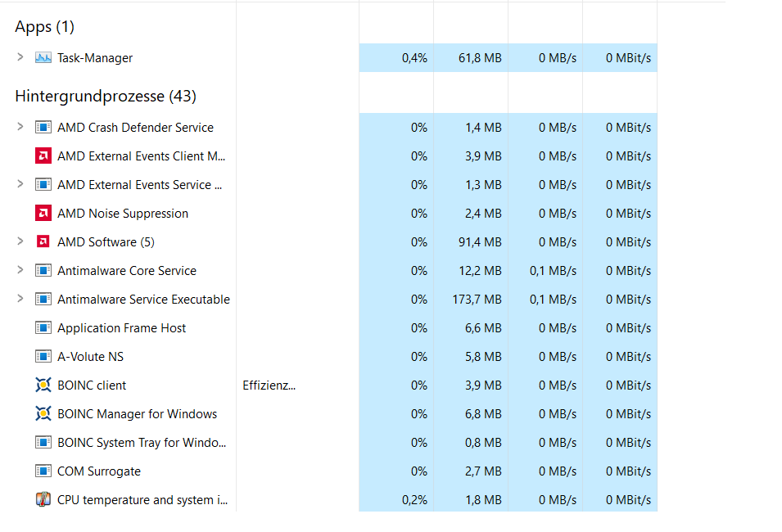Click COM Surrogate 2,7 MB memory value
Viewport: 782px width, 532px height.
[483, 471]
